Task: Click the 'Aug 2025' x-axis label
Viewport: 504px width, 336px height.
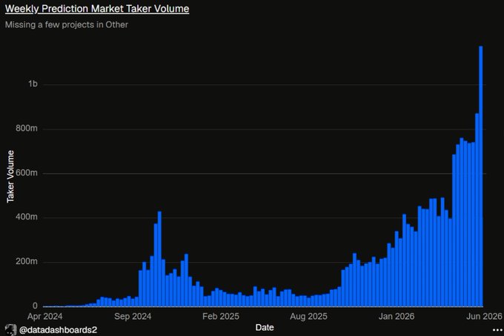Action: pyautogui.click(x=308, y=317)
